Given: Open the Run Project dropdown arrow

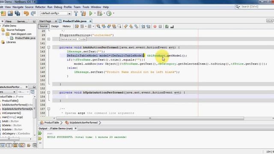Looking at the screenshot, I should 95,13.
